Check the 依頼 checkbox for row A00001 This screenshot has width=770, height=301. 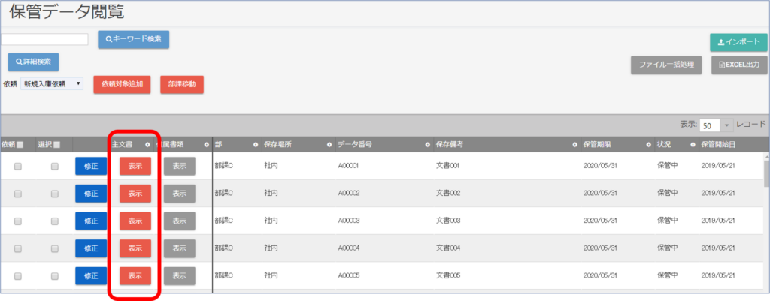tap(19, 166)
